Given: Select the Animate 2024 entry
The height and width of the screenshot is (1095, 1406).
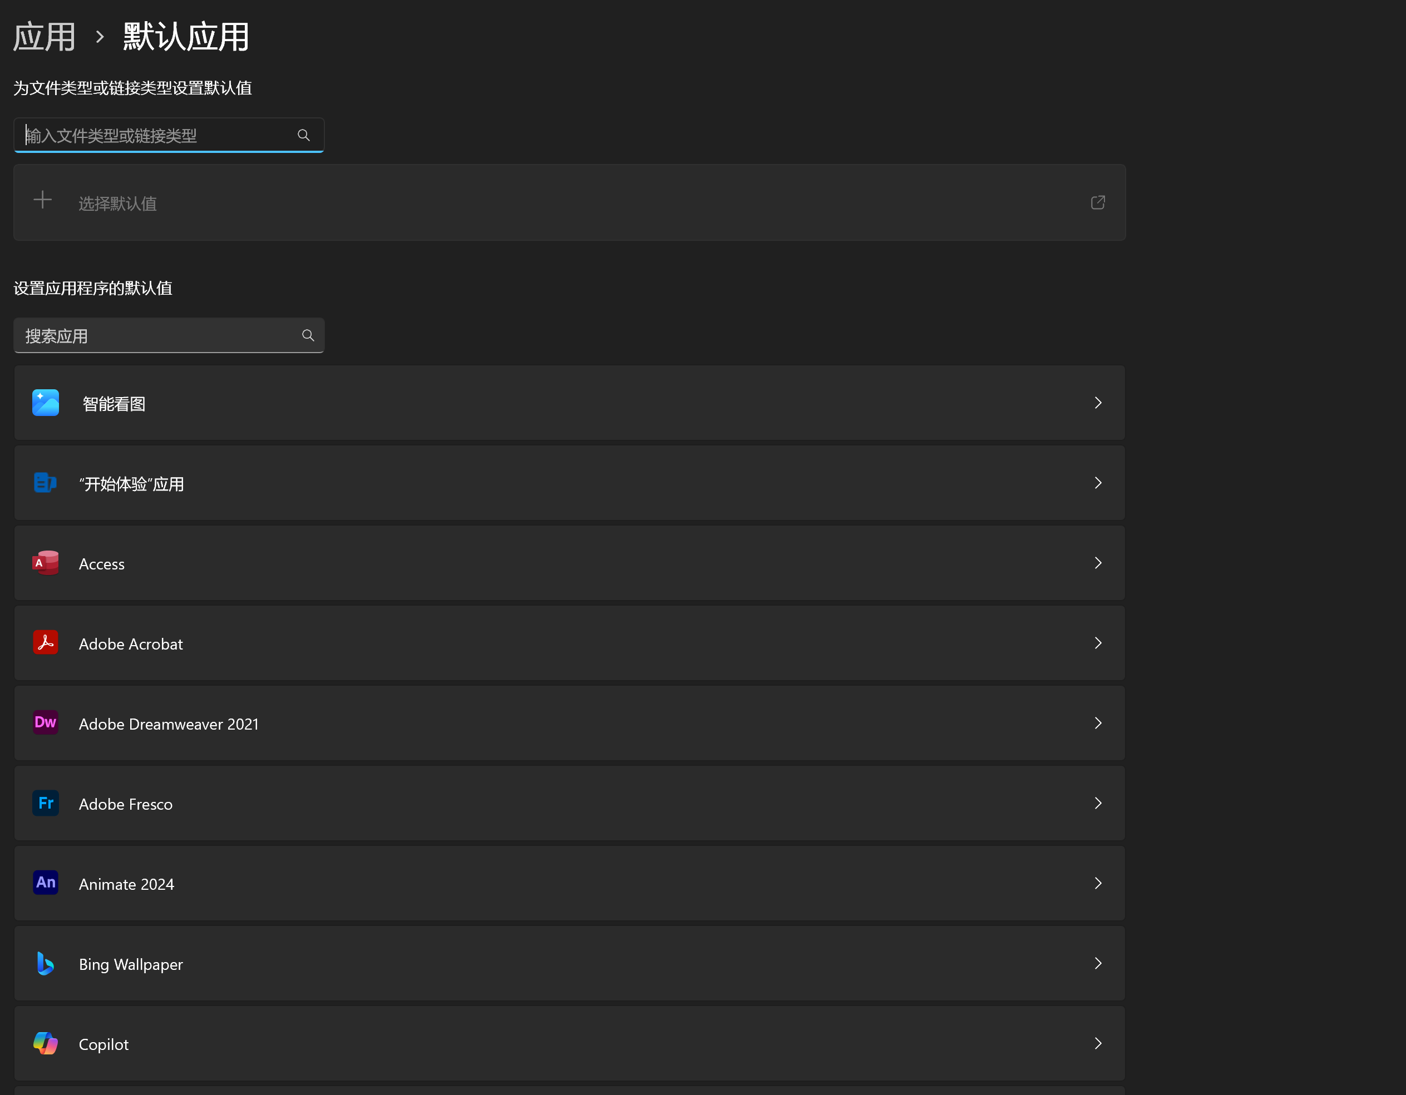Looking at the screenshot, I should [569, 883].
